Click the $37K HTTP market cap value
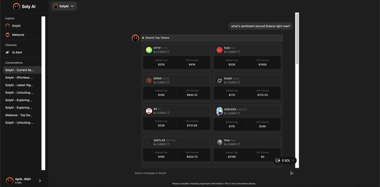 [161, 64]
